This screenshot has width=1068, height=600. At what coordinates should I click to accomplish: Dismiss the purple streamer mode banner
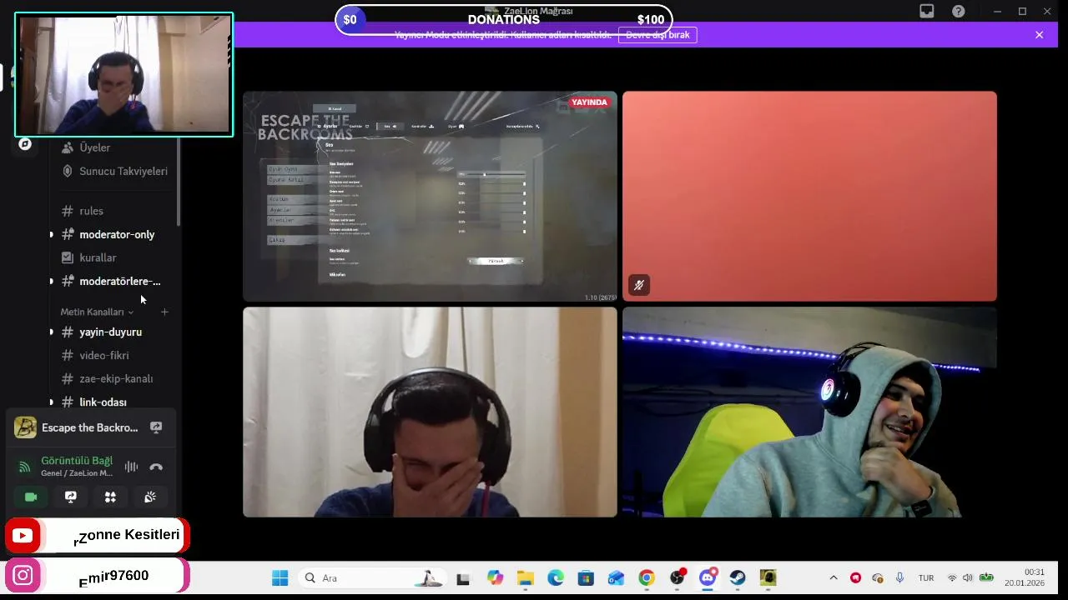click(1039, 35)
